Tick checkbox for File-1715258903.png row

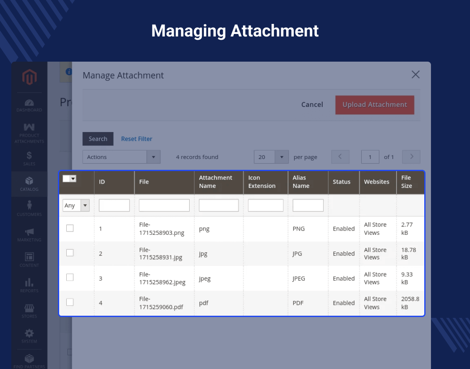(70, 228)
